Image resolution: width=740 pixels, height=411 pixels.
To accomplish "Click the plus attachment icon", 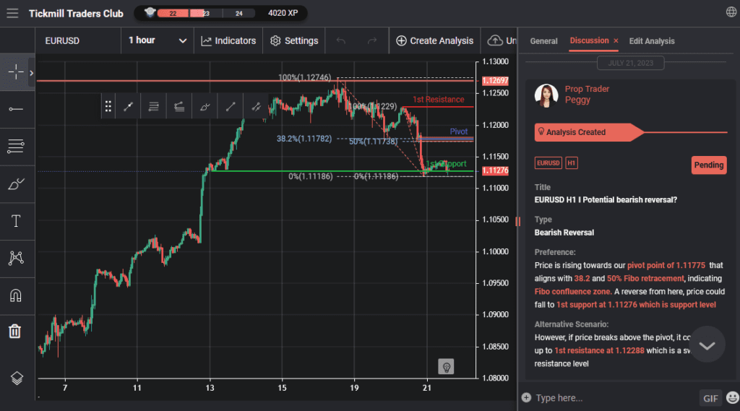I will coord(526,398).
